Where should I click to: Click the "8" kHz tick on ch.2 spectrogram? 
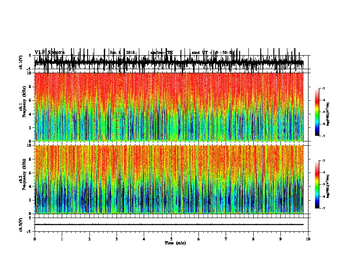click(30, 159)
